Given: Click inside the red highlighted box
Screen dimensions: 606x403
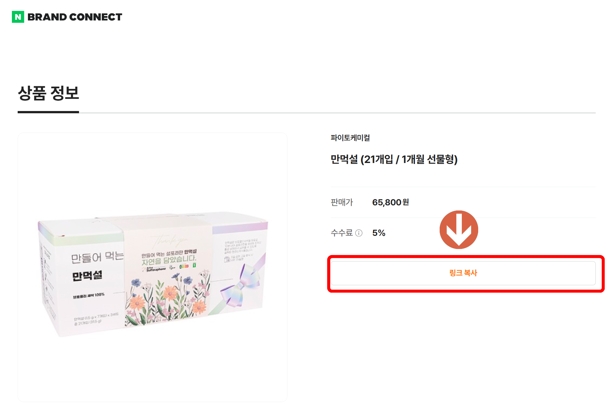Looking at the screenshot, I should coord(463,273).
